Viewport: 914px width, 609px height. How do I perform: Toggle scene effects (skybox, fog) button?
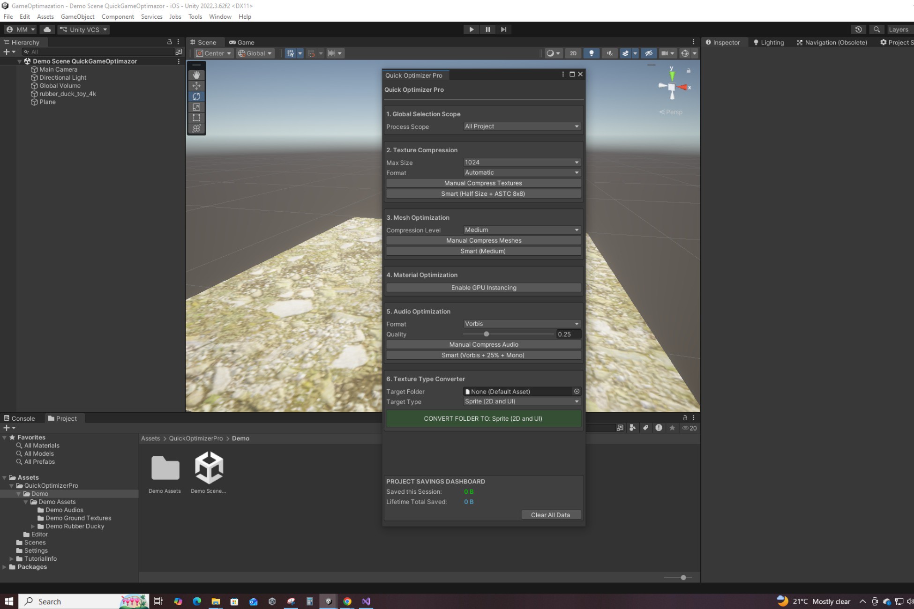click(625, 53)
